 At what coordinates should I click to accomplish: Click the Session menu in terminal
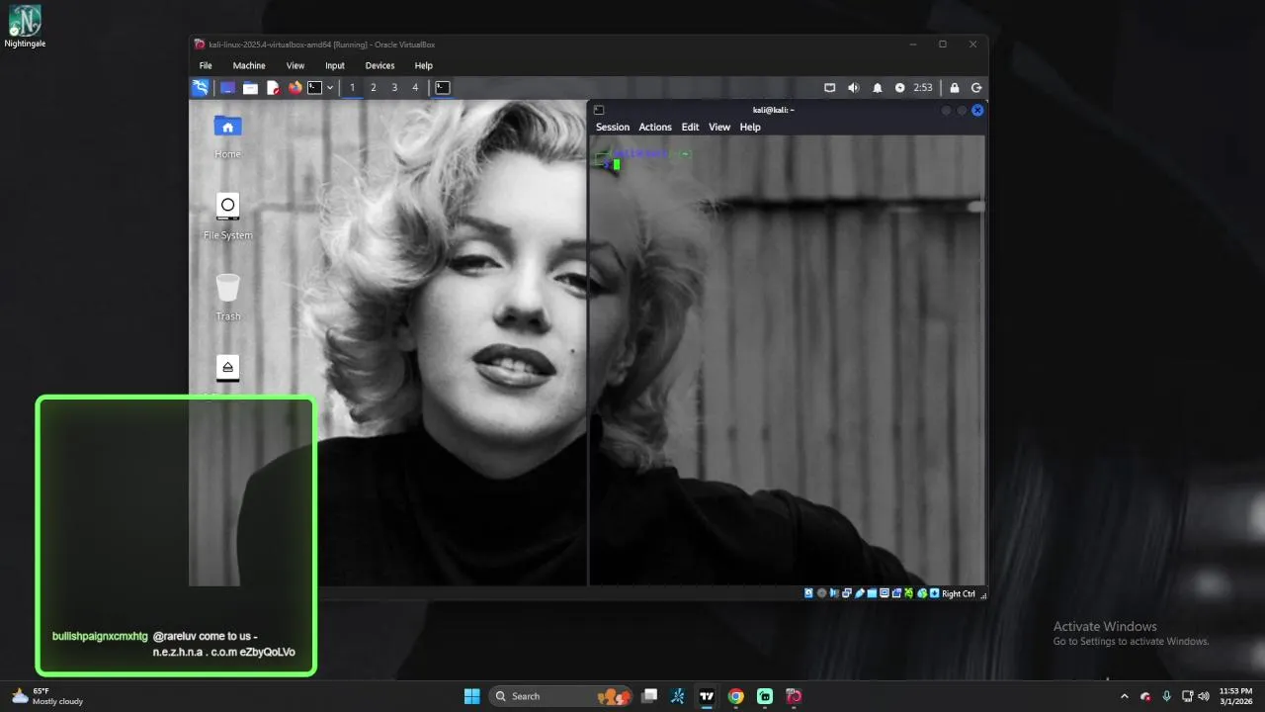click(x=612, y=128)
